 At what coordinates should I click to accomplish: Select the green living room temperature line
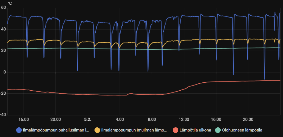145,49
